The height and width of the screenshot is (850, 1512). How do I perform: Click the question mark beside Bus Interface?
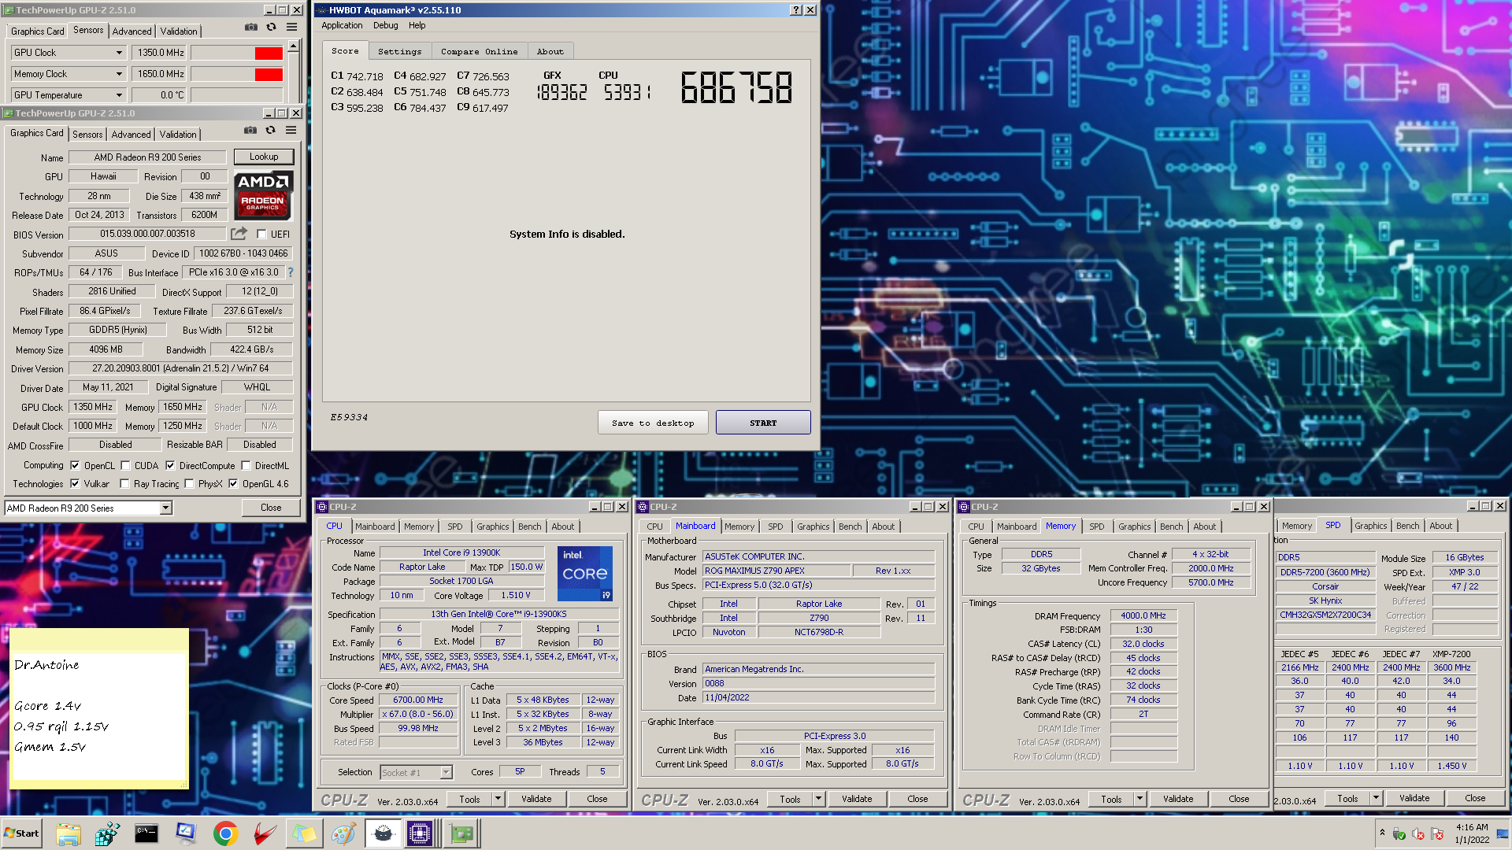tap(290, 272)
